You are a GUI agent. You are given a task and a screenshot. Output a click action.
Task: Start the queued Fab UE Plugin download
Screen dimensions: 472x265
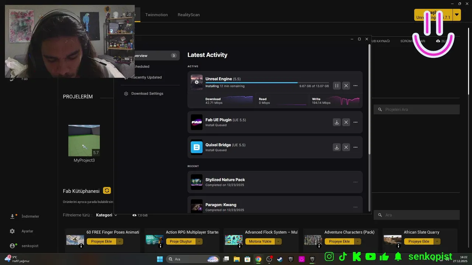pos(337,122)
